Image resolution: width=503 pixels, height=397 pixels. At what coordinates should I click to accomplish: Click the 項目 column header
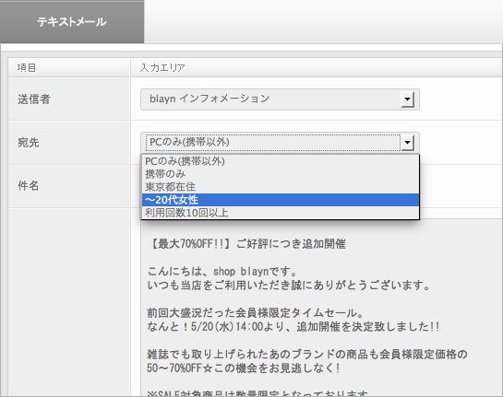[x=27, y=68]
